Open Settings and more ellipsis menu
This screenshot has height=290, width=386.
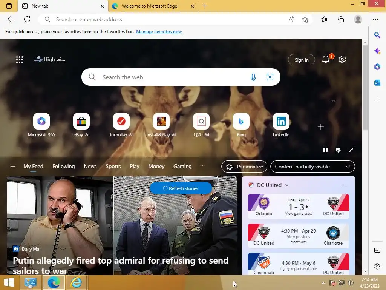375,19
